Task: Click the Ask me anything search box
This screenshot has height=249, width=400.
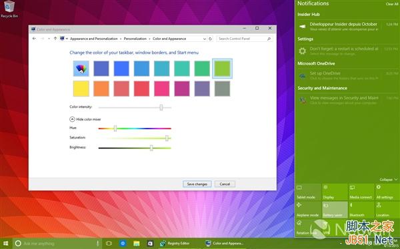Action: (58, 244)
